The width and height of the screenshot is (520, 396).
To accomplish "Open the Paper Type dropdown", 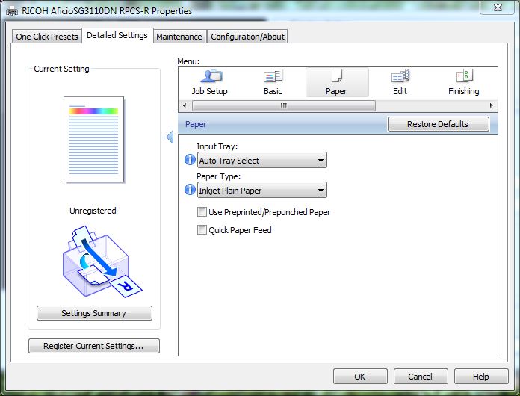I will 262,190.
